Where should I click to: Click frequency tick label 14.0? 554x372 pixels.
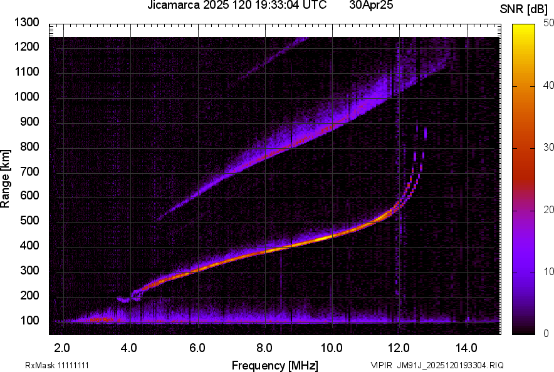click(466, 348)
